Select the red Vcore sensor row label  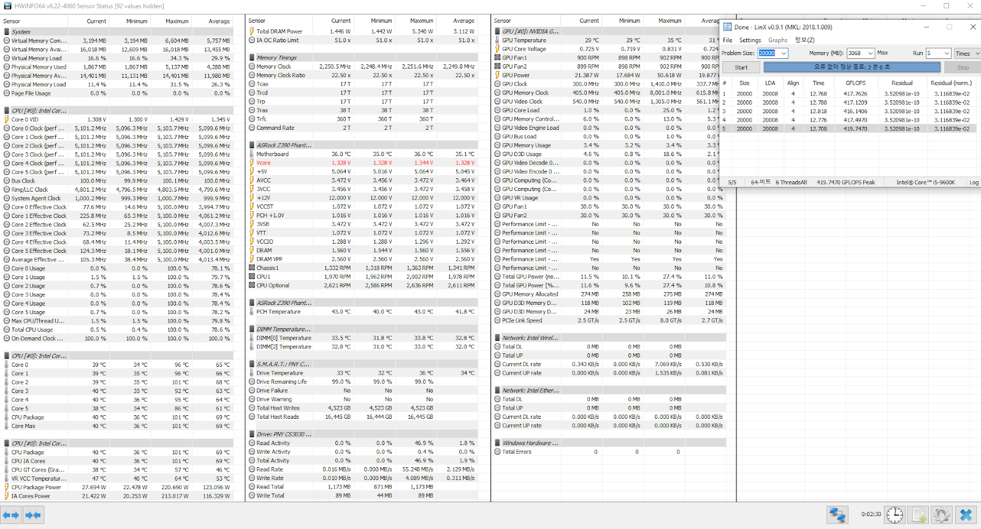click(x=264, y=163)
